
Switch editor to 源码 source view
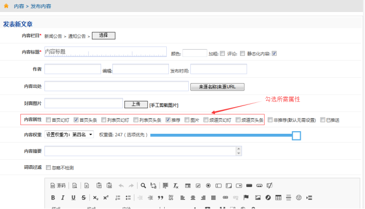[x=58, y=185]
